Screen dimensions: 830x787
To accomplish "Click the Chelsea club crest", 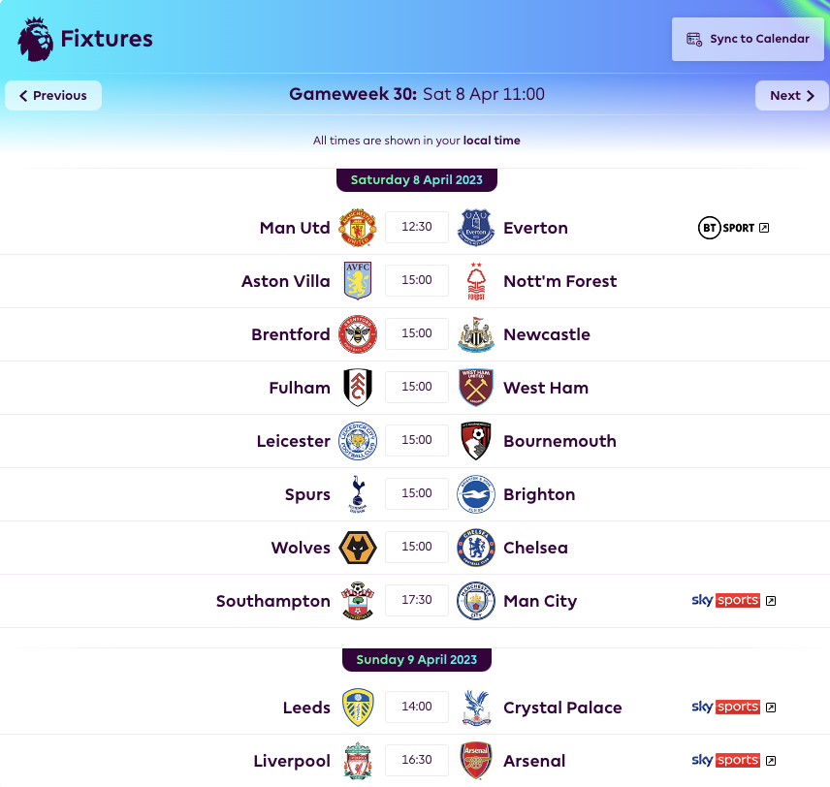I will pos(476,548).
